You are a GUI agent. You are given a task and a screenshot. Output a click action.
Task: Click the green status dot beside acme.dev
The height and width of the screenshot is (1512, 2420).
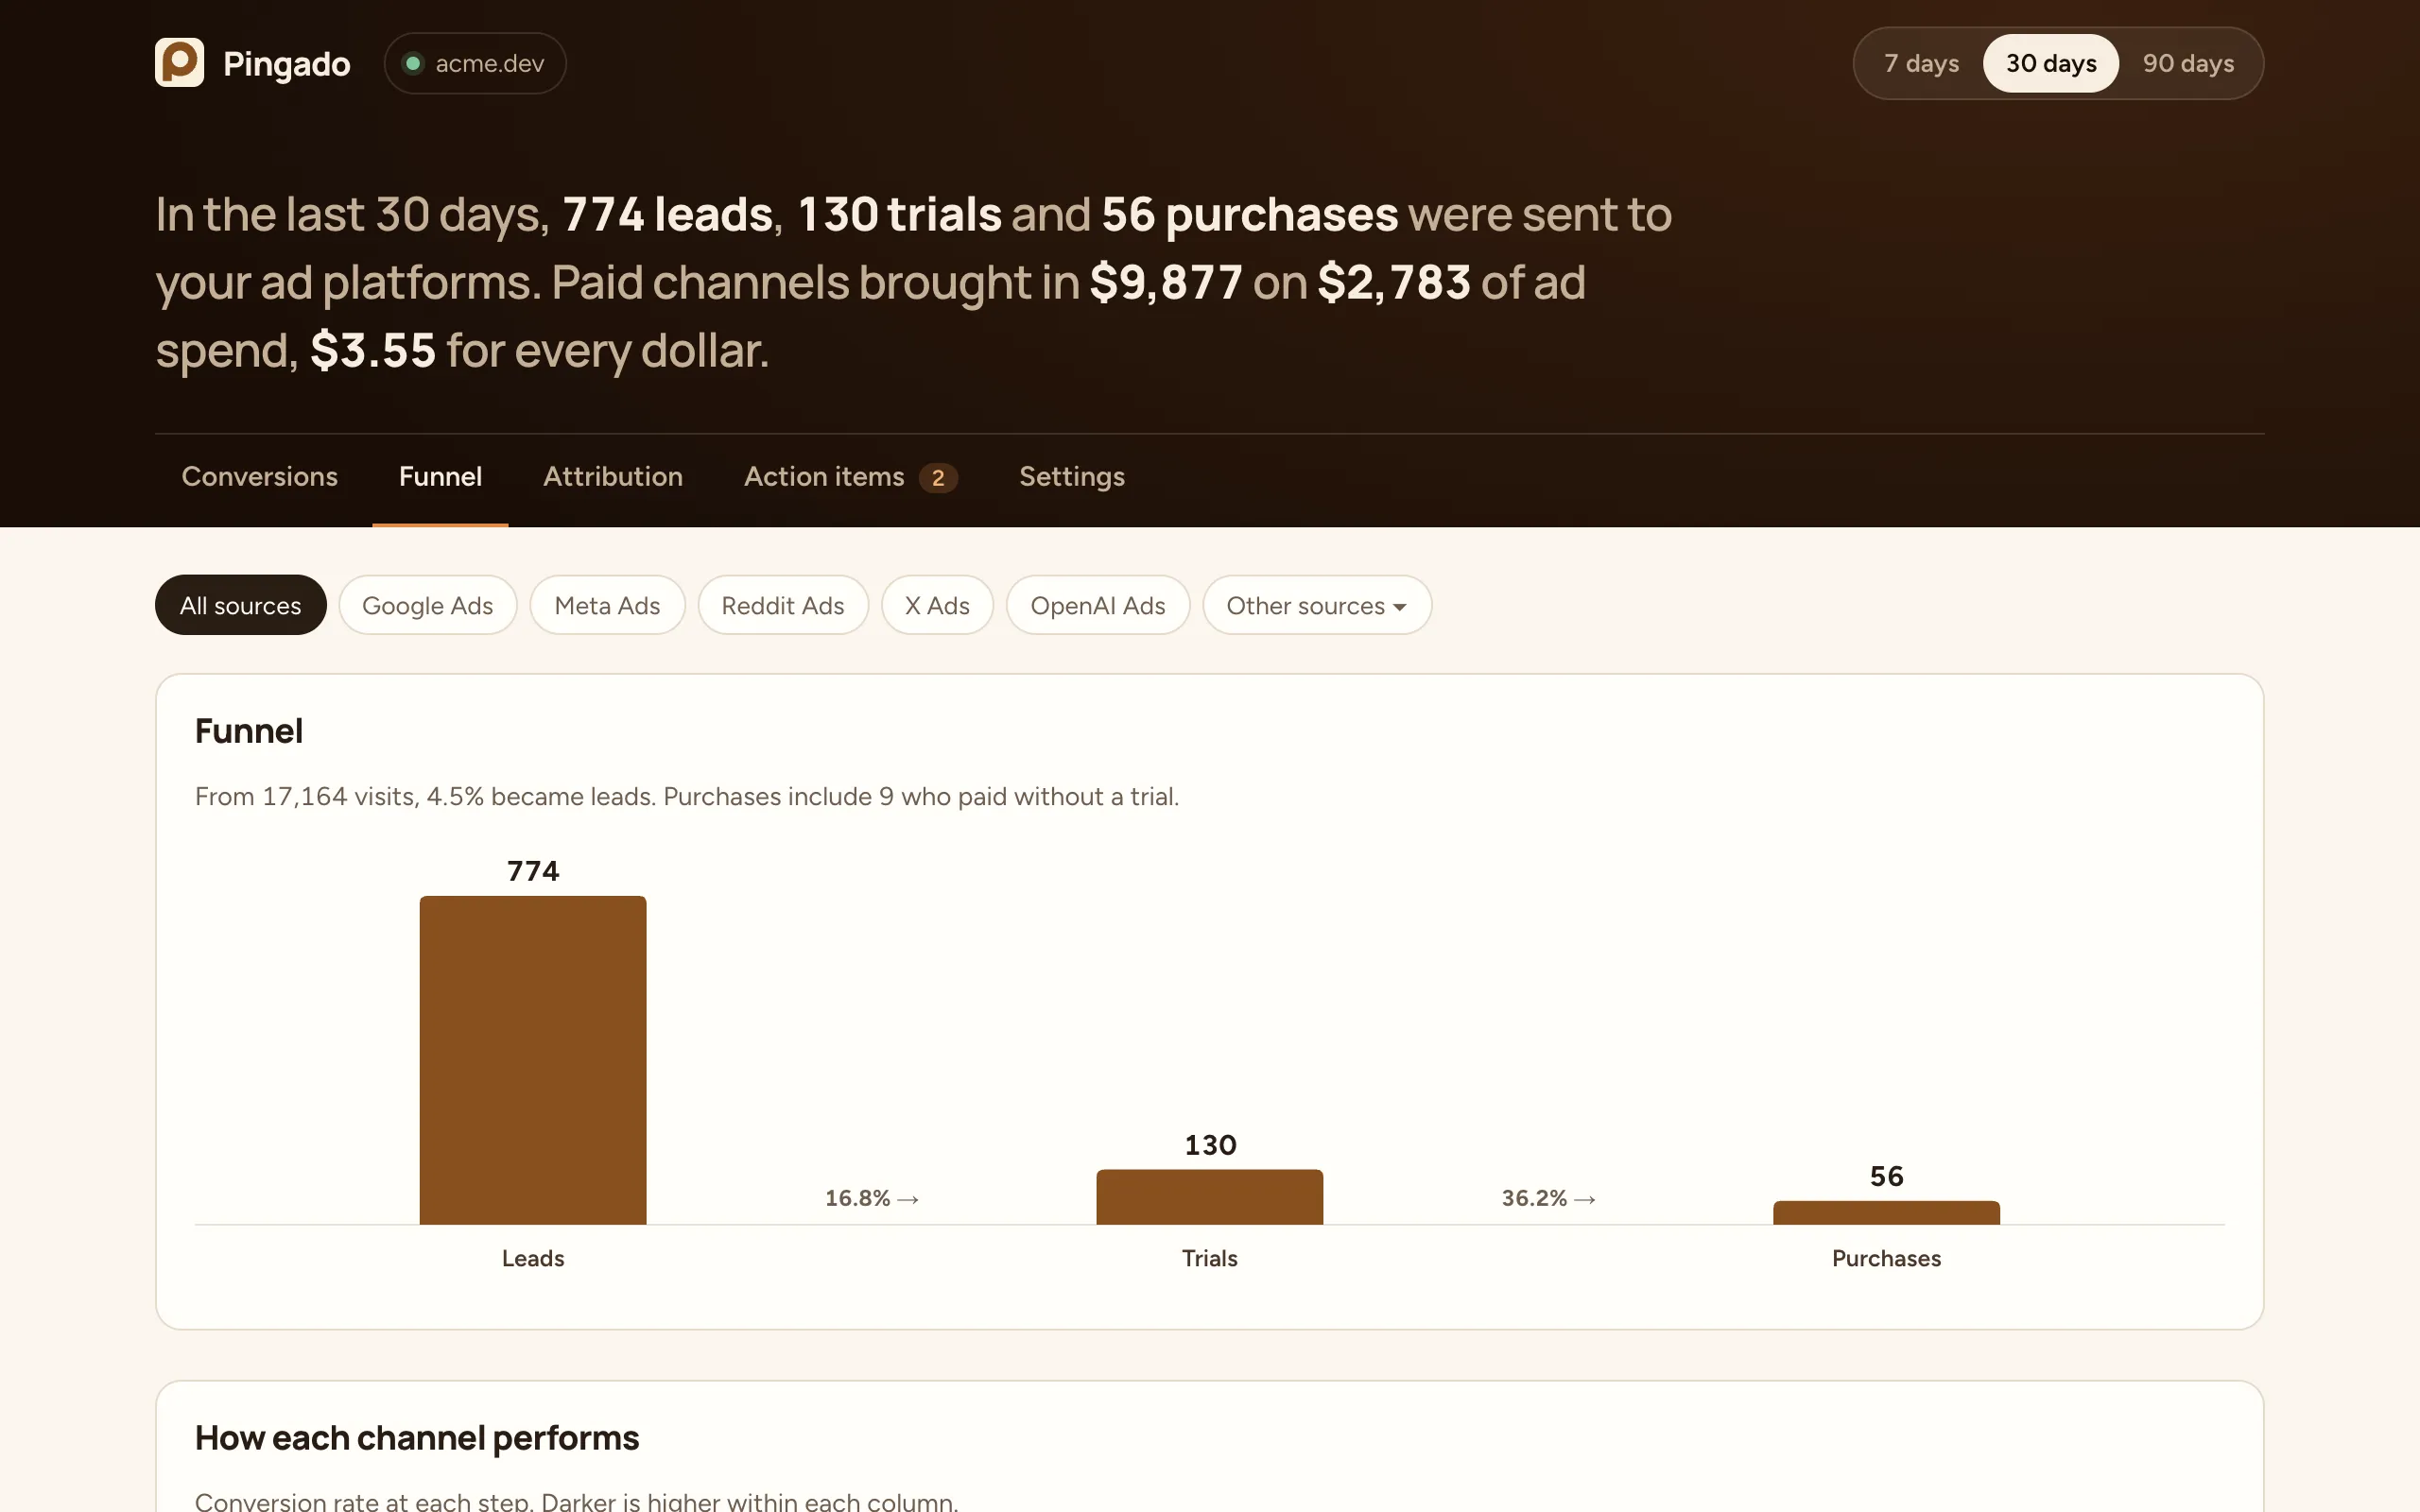tap(412, 63)
